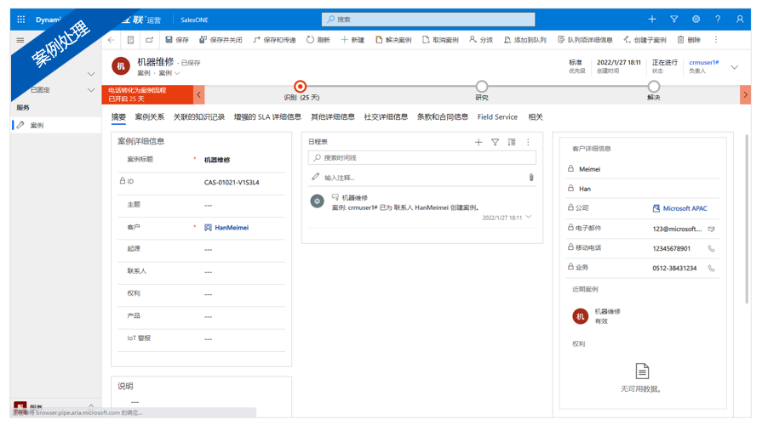Select 案例 in the left navigation
The height and width of the screenshot is (425, 768).
(x=57, y=125)
